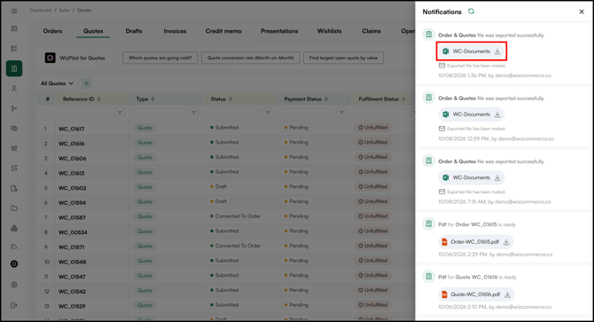
Task: Click the Draft status of WC_01602
Action: [219, 187]
